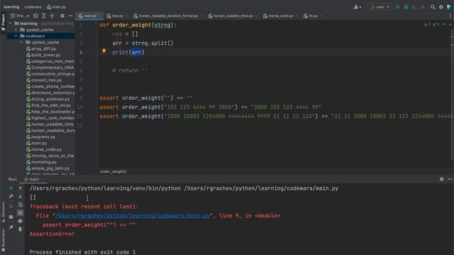Open the main run configuration dropdown

(380, 7)
